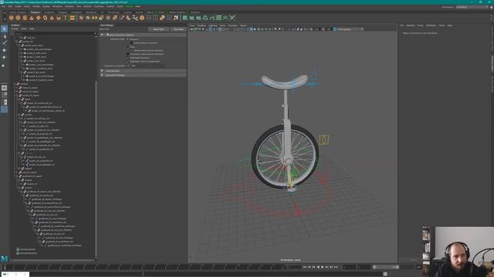Viewport: 494px width, 277px height.
Task: Select the yellow control curve beside wheel
Action: pyautogui.click(x=324, y=140)
